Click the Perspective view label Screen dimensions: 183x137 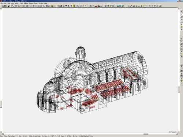click(x=173, y=132)
